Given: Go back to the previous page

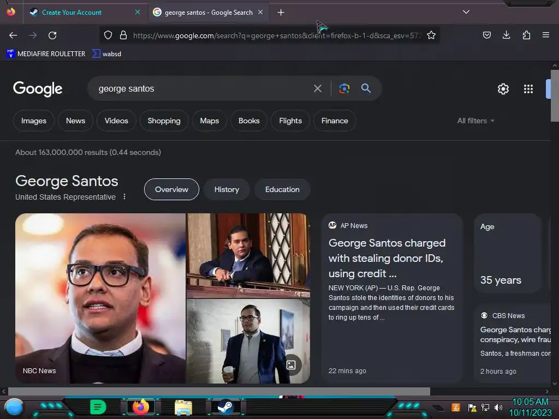Looking at the screenshot, I should point(13,35).
